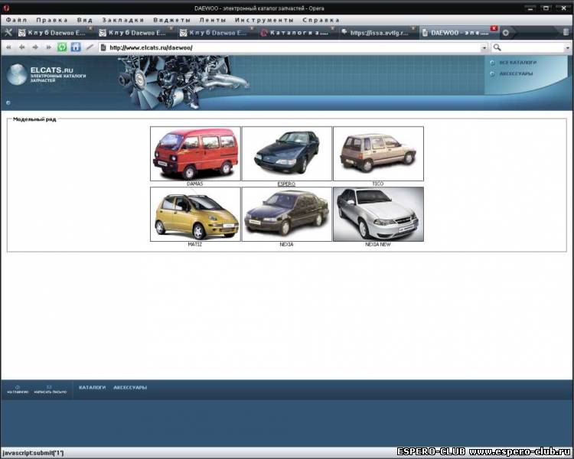
Task: Click the rewind navigation button
Action: click(8, 47)
